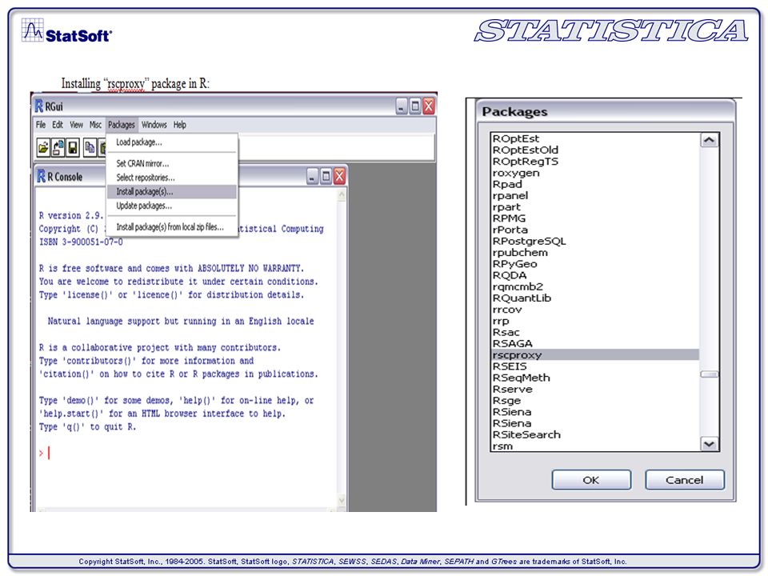The image size is (768, 576).
Task: Click the Copy icon in RGui toolbar
Action: 90,147
